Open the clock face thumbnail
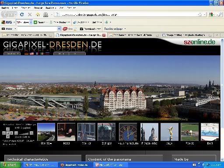Screen dimensions: 224x168 click(x=128, y=132)
